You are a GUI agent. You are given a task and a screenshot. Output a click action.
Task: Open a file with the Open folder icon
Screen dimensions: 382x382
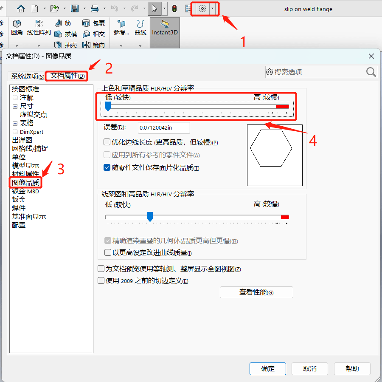(x=55, y=9)
